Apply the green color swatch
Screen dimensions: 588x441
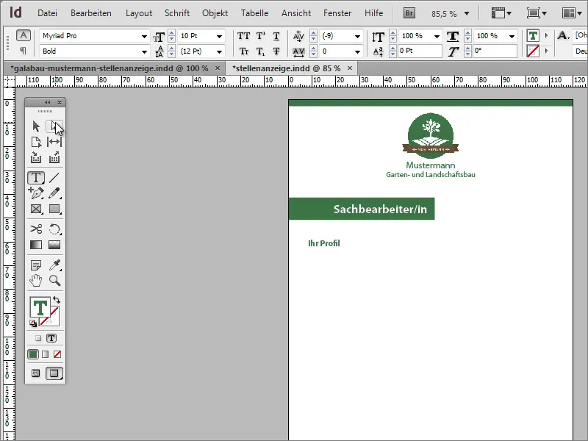(x=33, y=354)
